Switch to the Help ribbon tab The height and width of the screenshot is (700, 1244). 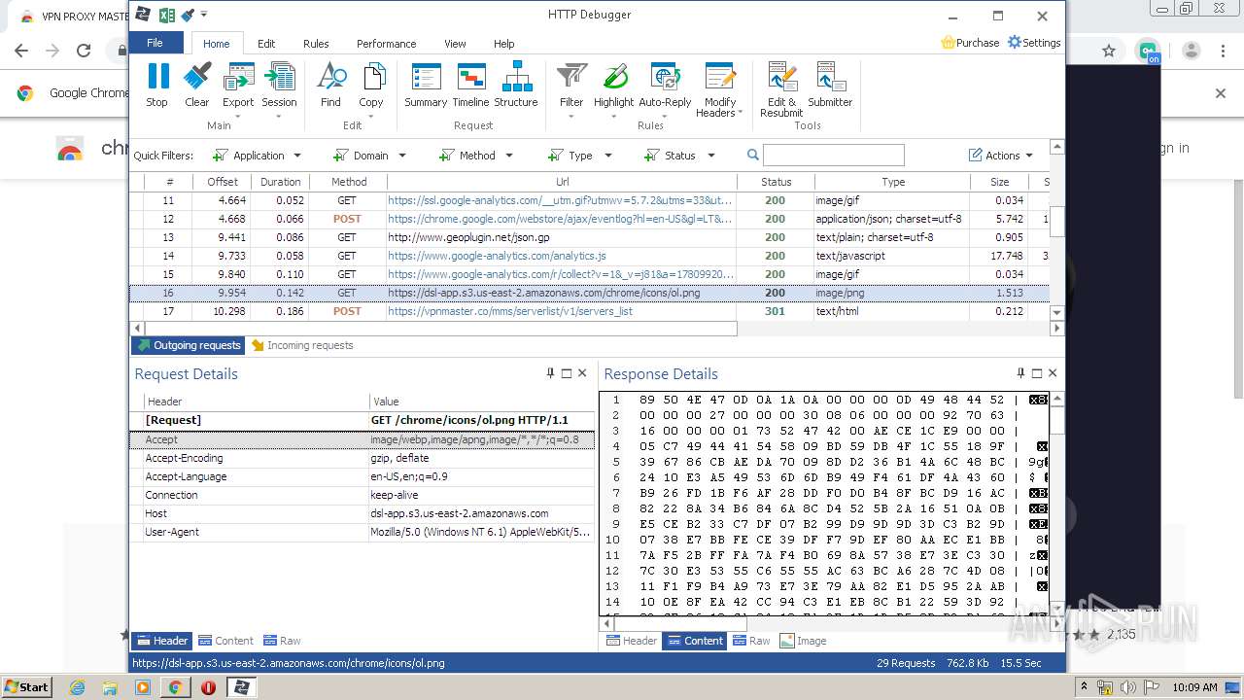coord(503,44)
